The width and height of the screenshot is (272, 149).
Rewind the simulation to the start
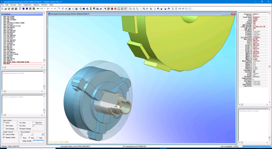click(x=38, y=9)
